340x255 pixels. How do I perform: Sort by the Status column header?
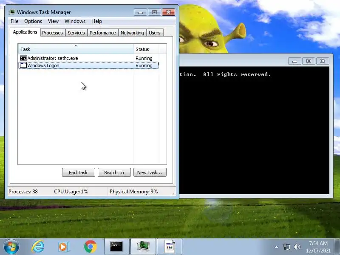(x=146, y=49)
